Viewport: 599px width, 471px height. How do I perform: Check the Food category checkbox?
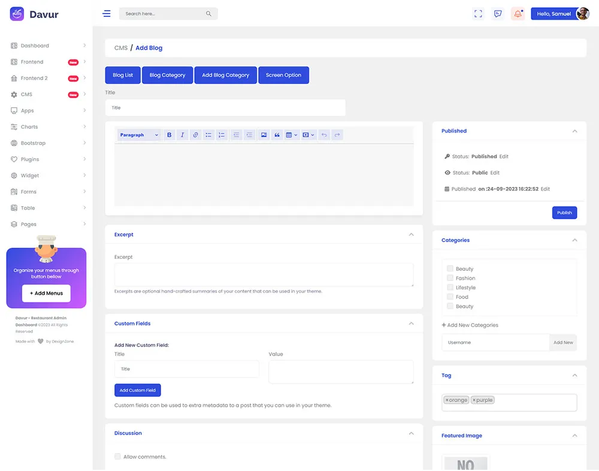[x=450, y=297]
